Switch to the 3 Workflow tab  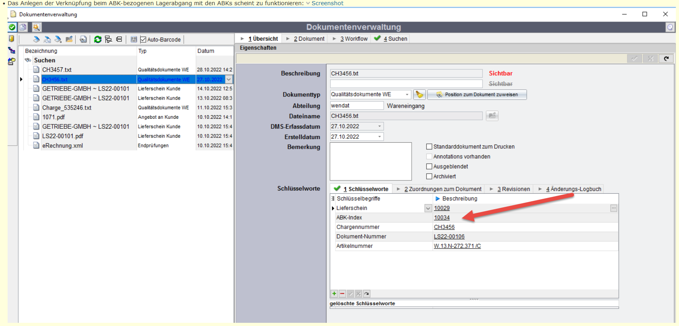coord(350,39)
